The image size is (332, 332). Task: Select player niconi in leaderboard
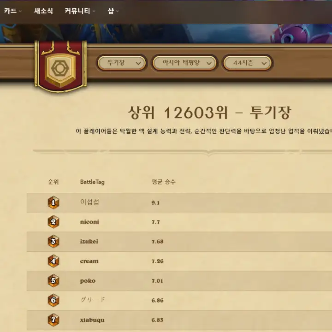[89, 222]
